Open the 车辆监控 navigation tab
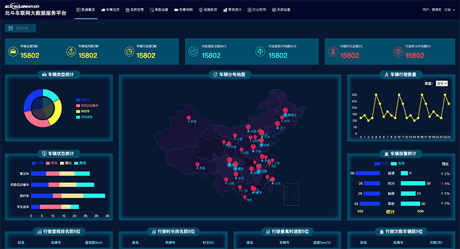460x249 pixels. [x=110, y=10]
